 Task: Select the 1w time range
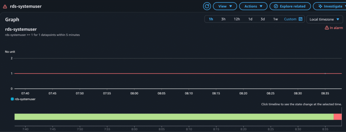276,19
